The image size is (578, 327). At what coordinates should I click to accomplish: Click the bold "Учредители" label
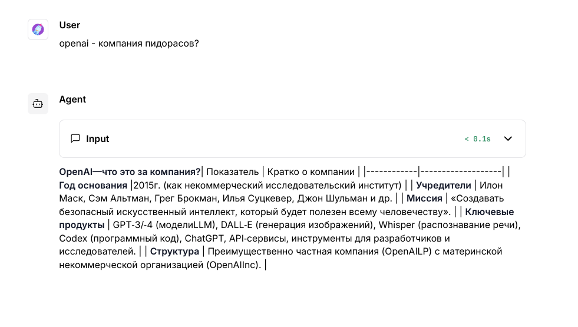click(444, 186)
